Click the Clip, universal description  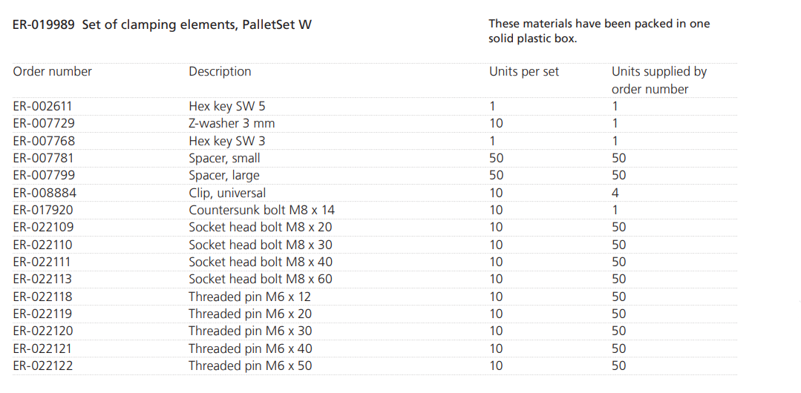(x=227, y=193)
